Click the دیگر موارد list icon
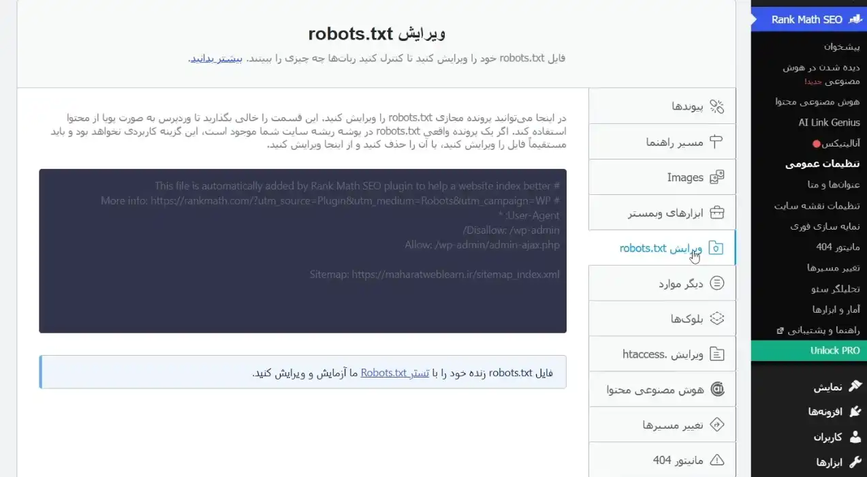The image size is (867, 477). pyautogui.click(x=716, y=283)
